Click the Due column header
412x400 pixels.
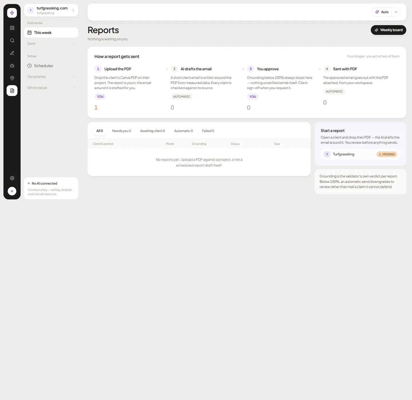tap(277, 144)
